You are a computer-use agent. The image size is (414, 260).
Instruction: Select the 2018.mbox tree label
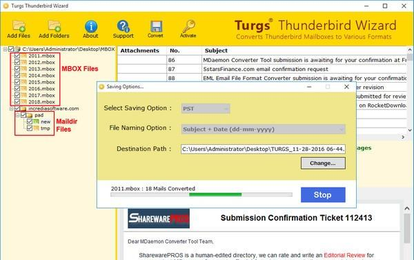(x=41, y=102)
